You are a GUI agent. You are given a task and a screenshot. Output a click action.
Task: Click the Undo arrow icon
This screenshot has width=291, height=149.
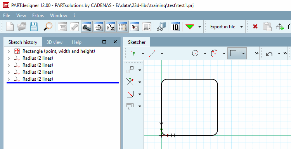coord(269,54)
